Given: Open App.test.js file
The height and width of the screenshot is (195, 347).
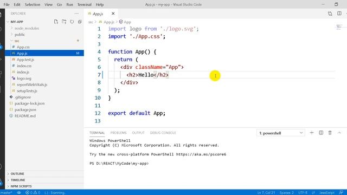Looking at the screenshot, I should 25,60.
